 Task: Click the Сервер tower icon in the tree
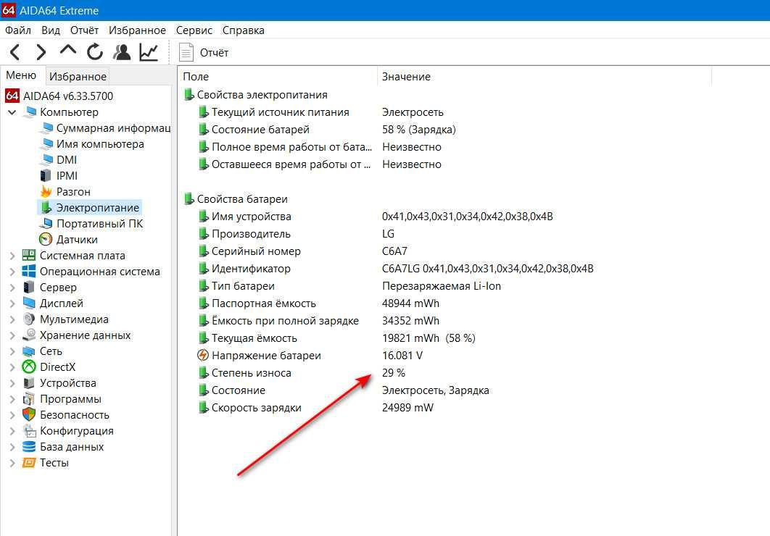tap(29, 287)
